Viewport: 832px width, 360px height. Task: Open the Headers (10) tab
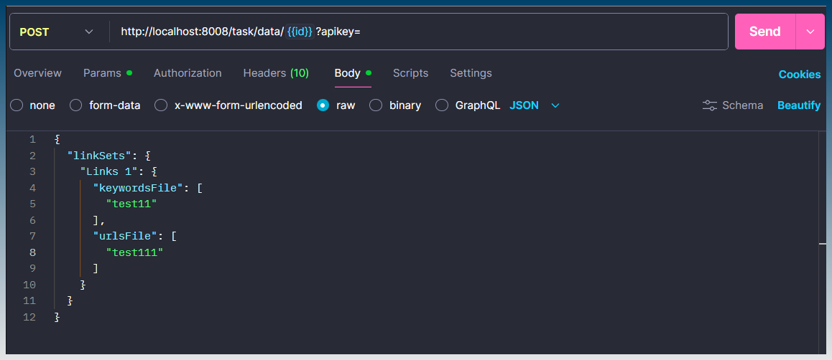(x=276, y=73)
